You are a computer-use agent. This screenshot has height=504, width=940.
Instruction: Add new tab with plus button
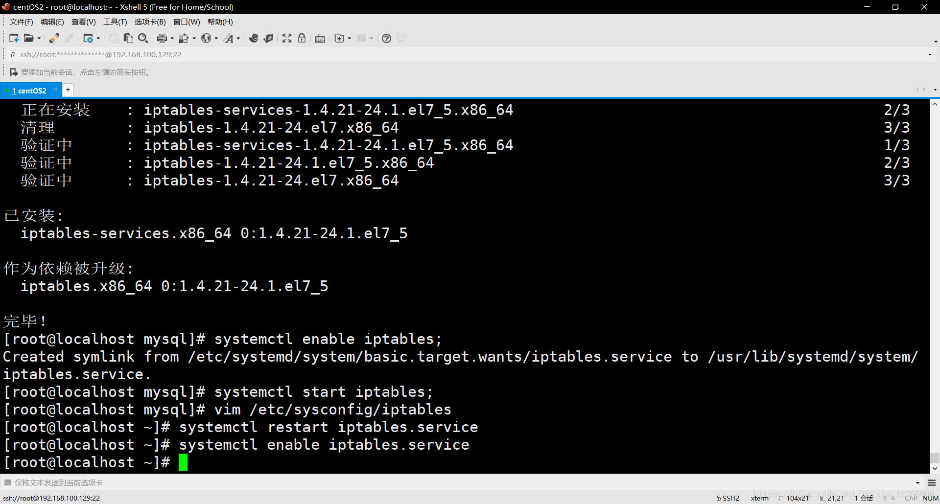click(x=68, y=90)
